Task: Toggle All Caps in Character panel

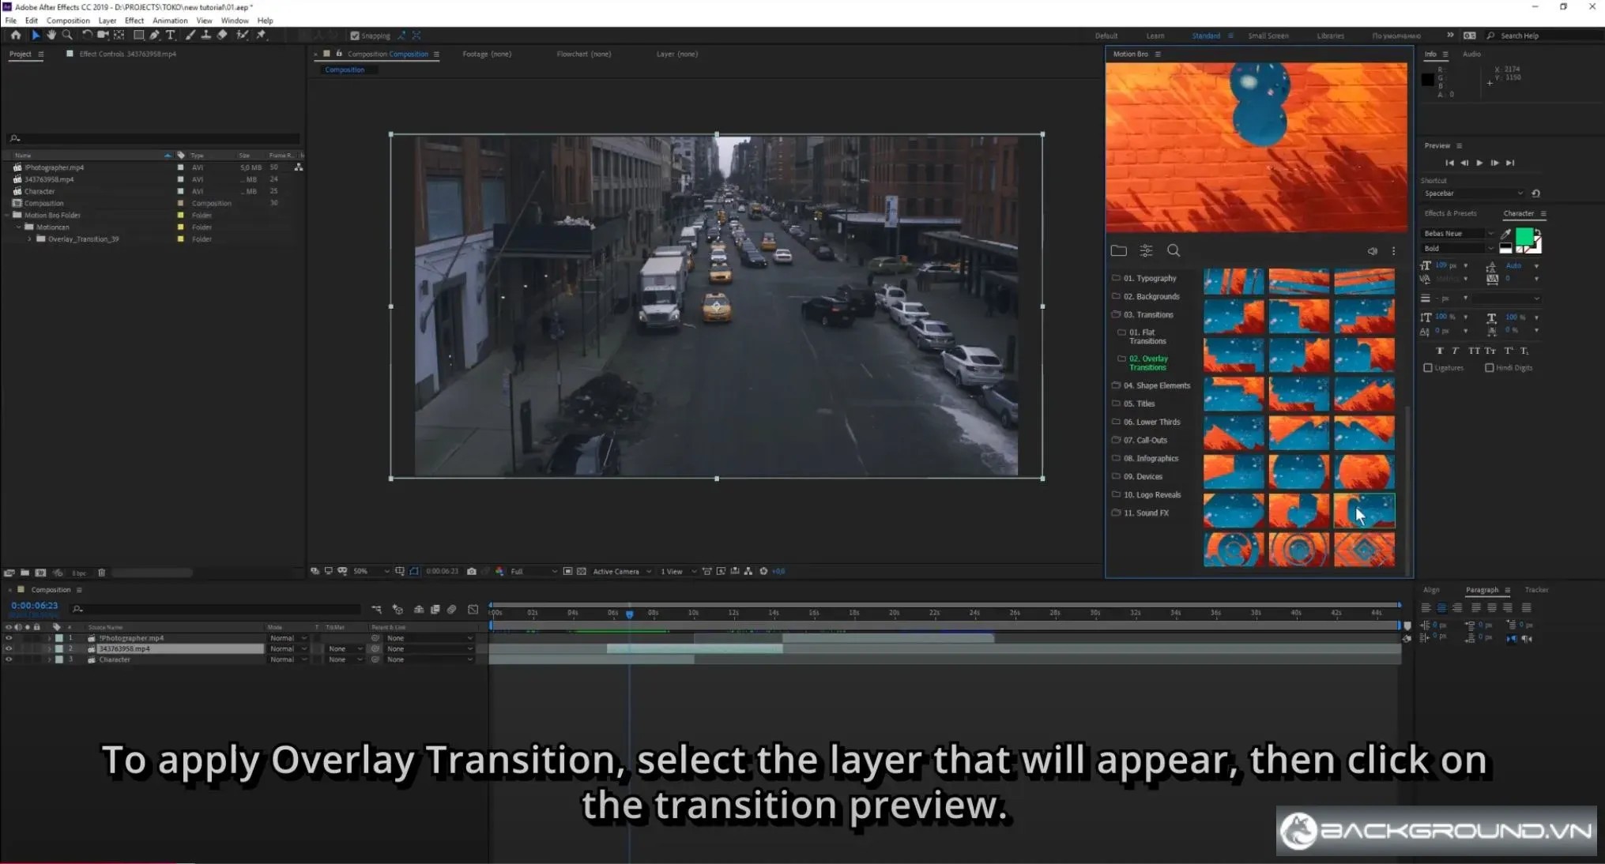Action: 1473,351
